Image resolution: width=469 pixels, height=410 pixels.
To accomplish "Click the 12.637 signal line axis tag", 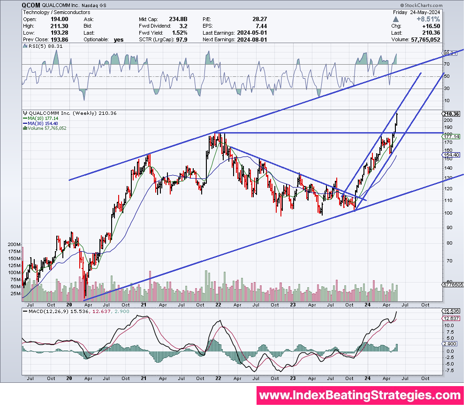I will click(x=451, y=318).
